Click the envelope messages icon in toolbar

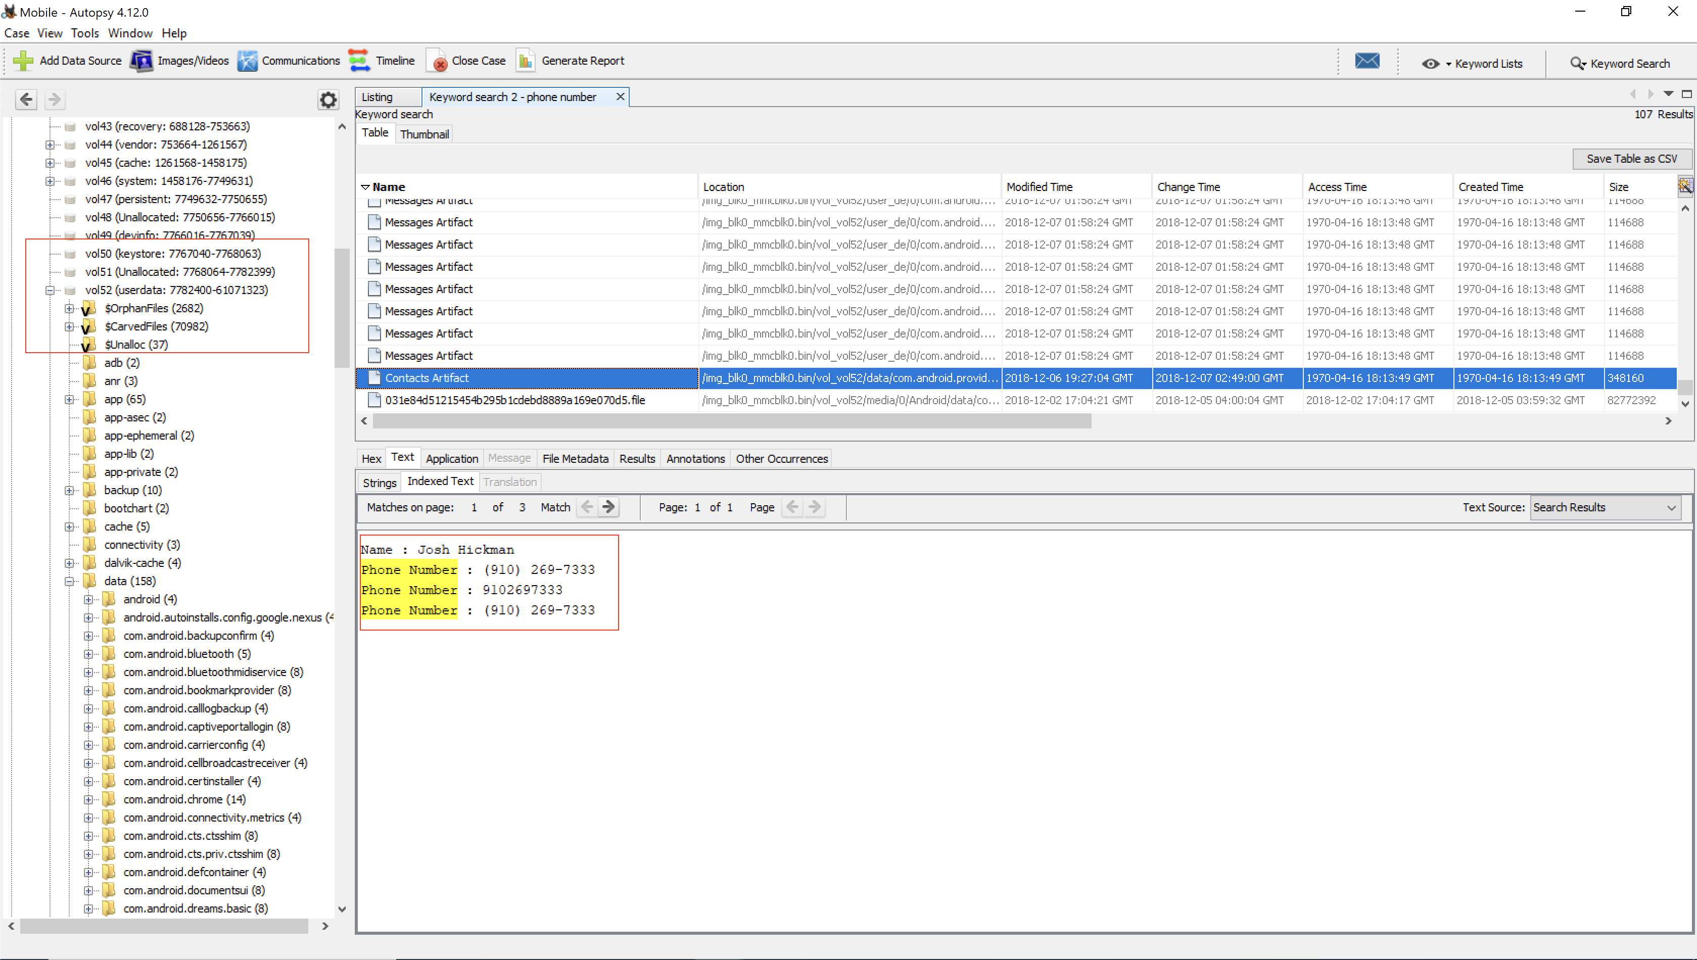pos(1368,61)
